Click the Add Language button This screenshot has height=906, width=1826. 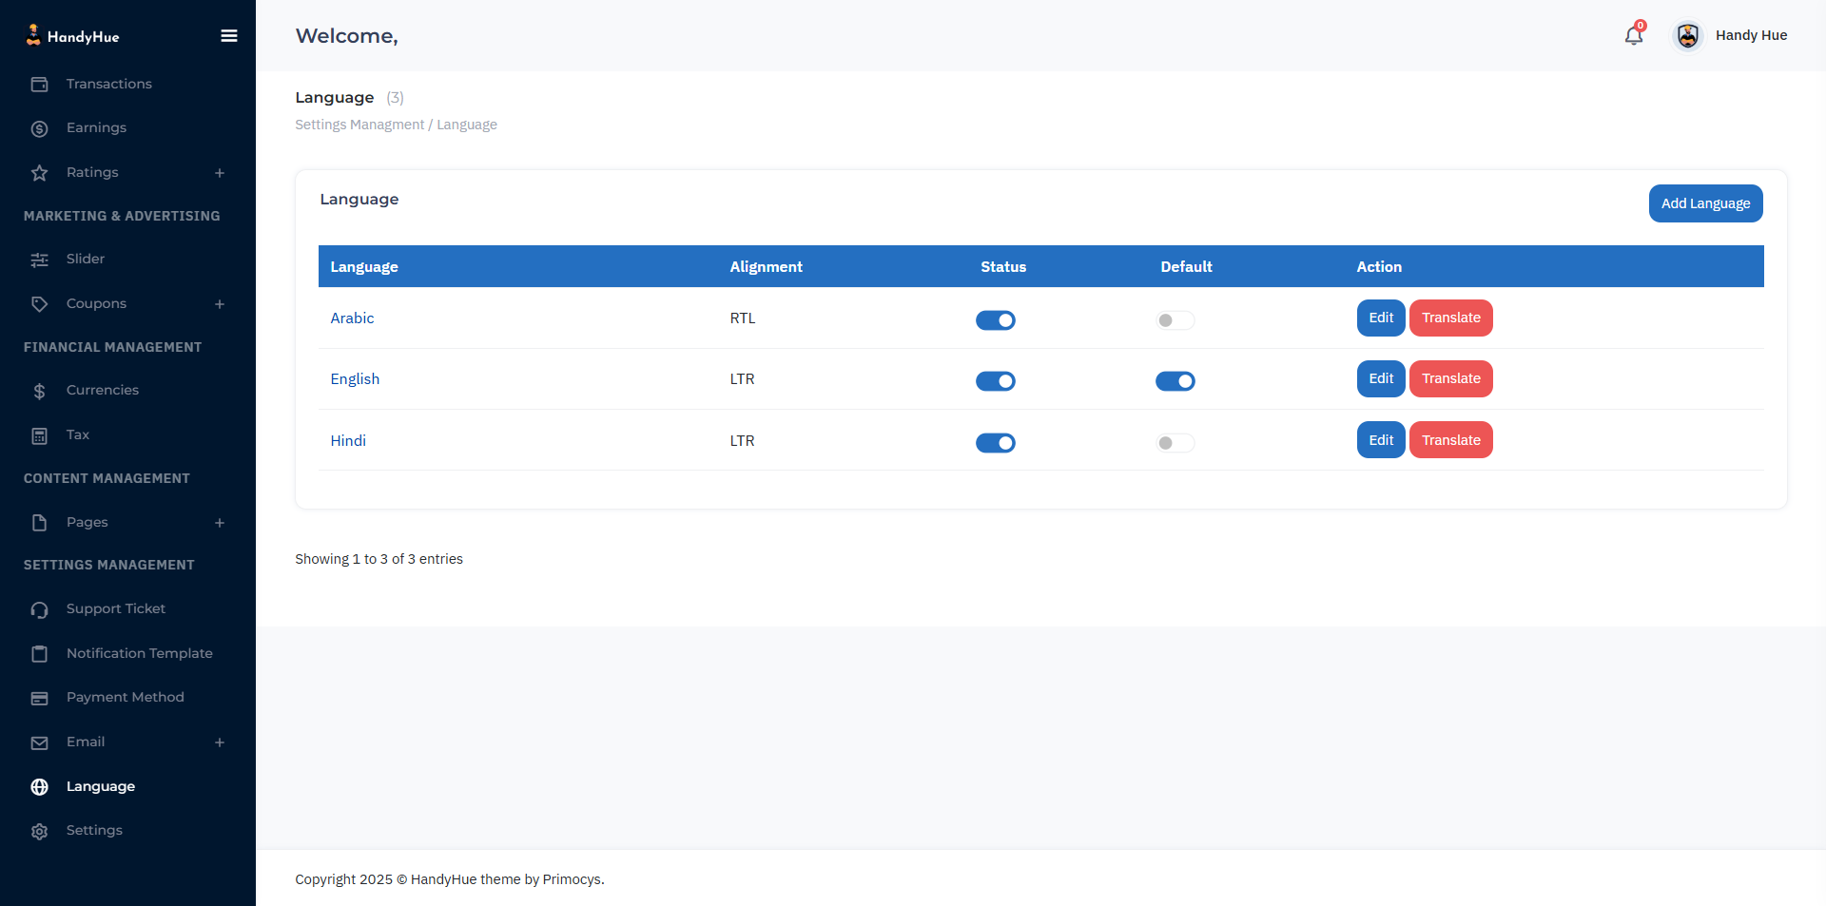1704,203
